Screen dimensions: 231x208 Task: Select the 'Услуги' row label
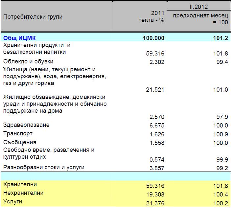(x=13, y=201)
